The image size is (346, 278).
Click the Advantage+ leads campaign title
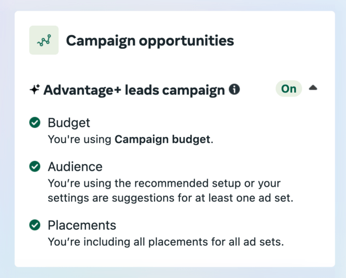click(x=134, y=90)
